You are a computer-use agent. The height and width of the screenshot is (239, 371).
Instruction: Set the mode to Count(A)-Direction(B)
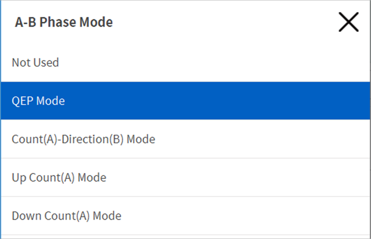click(84, 139)
